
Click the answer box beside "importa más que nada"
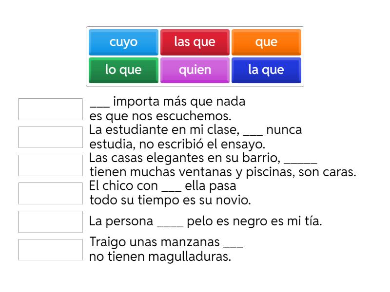coord(50,109)
